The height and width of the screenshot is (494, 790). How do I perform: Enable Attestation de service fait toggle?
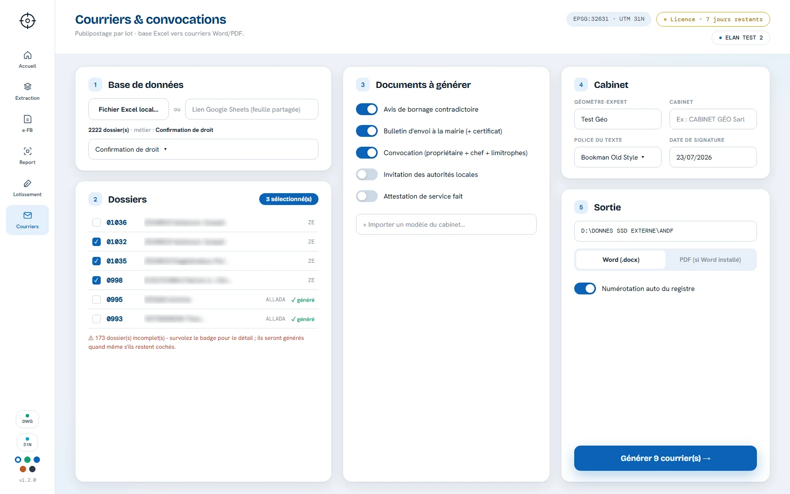coord(367,196)
